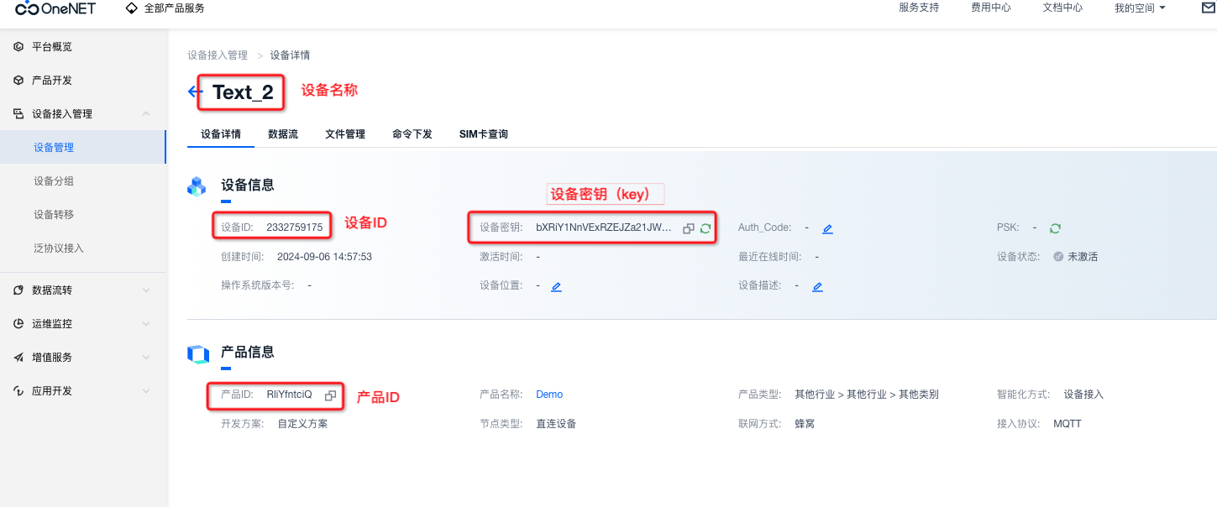
Task: Select 设备分组 in the sidebar
Action: tap(54, 181)
